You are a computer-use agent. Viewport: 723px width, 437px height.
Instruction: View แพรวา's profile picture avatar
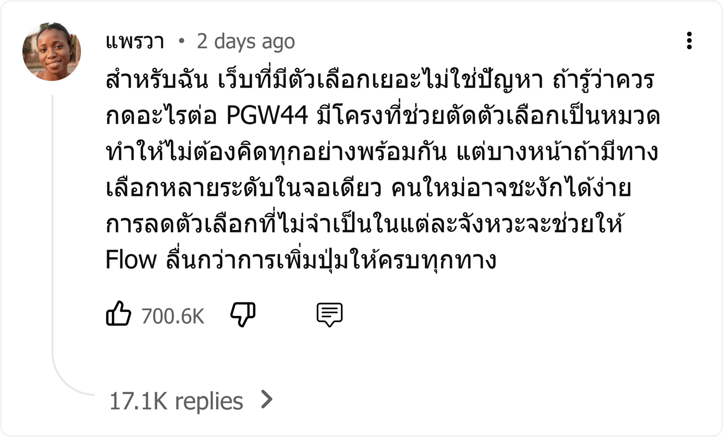[x=52, y=51]
